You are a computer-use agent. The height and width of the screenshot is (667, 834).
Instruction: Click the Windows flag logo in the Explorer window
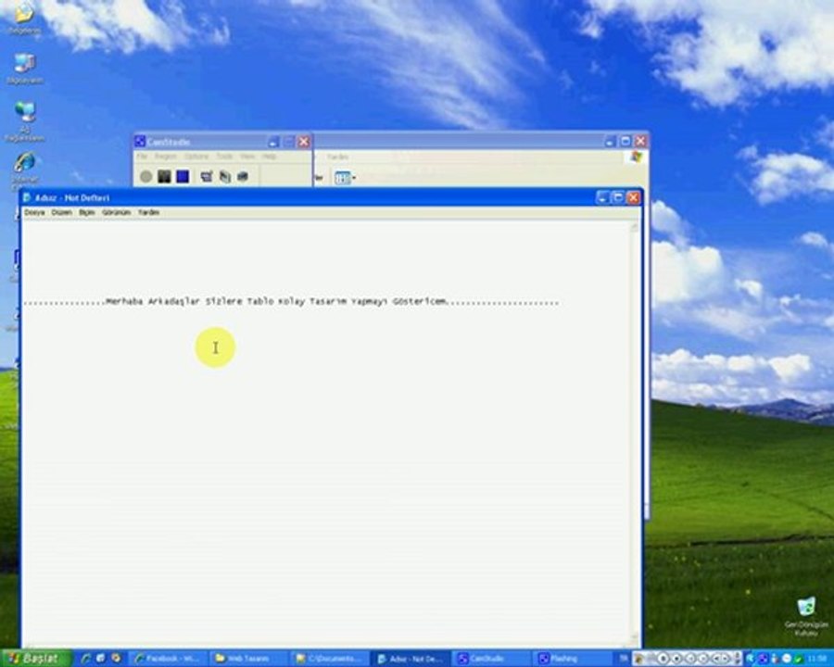pyautogui.click(x=636, y=157)
